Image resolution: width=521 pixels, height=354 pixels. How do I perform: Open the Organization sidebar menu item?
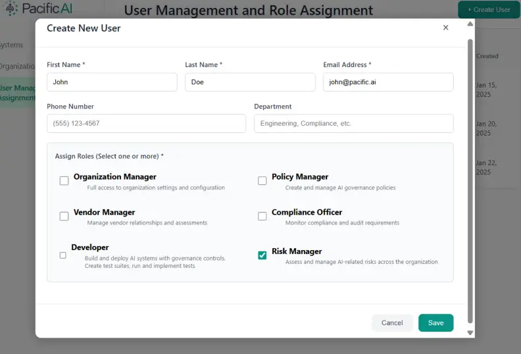pyautogui.click(x=17, y=66)
